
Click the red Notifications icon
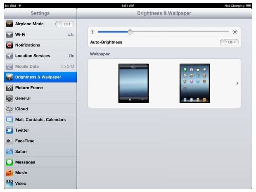click(9, 45)
